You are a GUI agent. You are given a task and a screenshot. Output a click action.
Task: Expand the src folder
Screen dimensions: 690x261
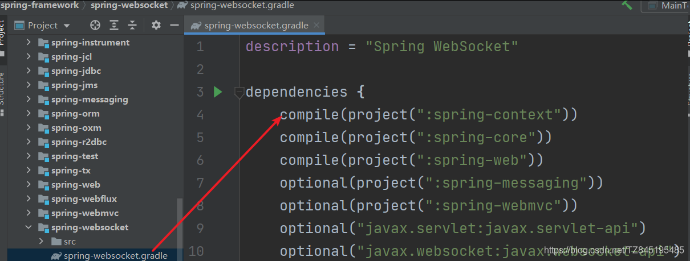pos(41,242)
